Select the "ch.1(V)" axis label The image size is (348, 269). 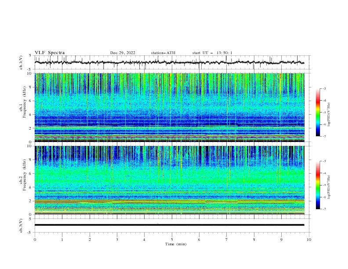pyautogui.click(x=21, y=62)
